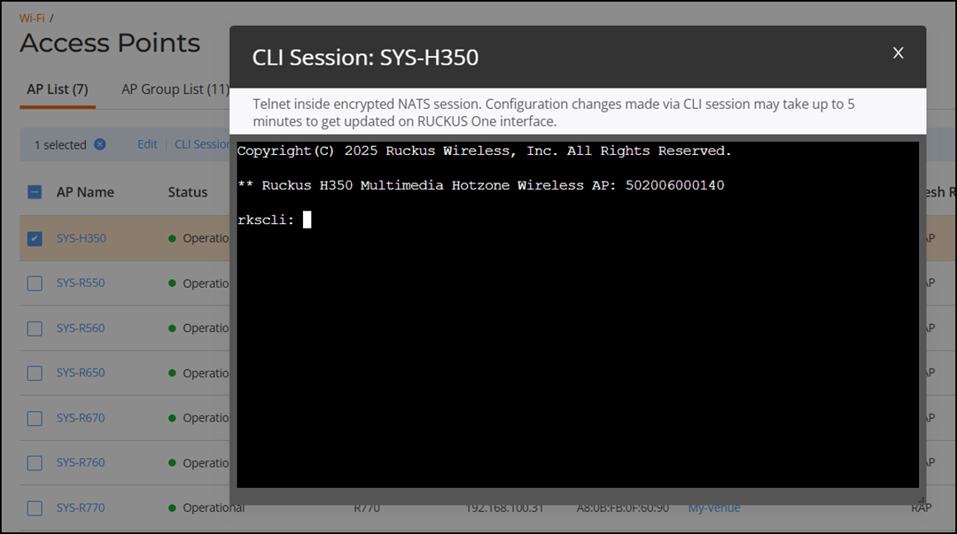The width and height of the screenshot is (957, 534).
Task: Open the SYS-R770 access point link
Action: point(81,507)
